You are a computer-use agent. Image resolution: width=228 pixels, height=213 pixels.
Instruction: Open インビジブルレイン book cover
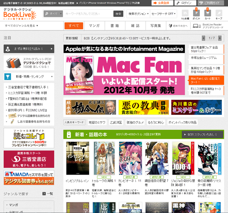click(78, 158)
